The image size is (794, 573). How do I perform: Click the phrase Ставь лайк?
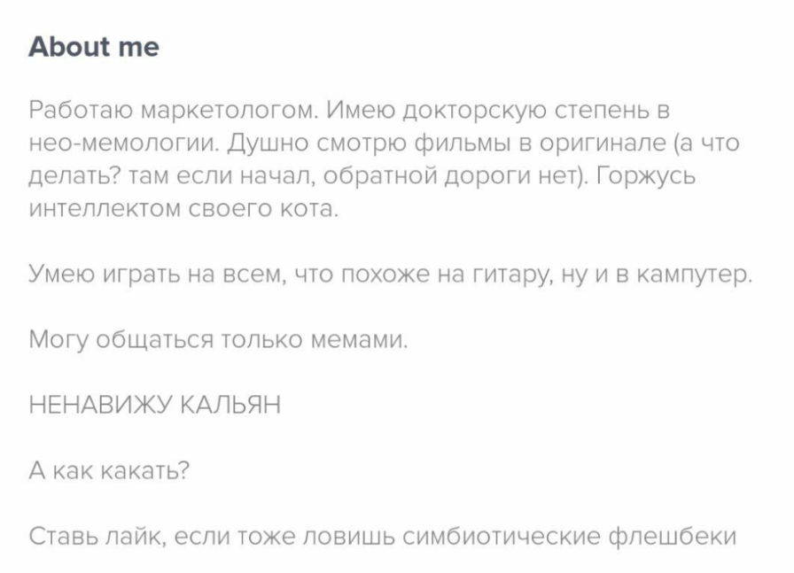tap(95, 536)
